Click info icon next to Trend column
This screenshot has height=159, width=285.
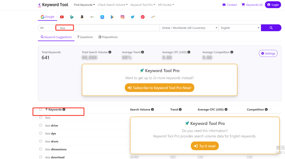pos(180,109)
